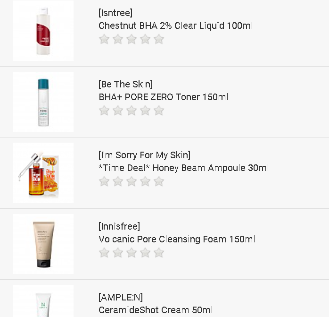Open Chestnut BHA 2% Clear Liquid 100ml
The image size is (329, 317).
175,26
